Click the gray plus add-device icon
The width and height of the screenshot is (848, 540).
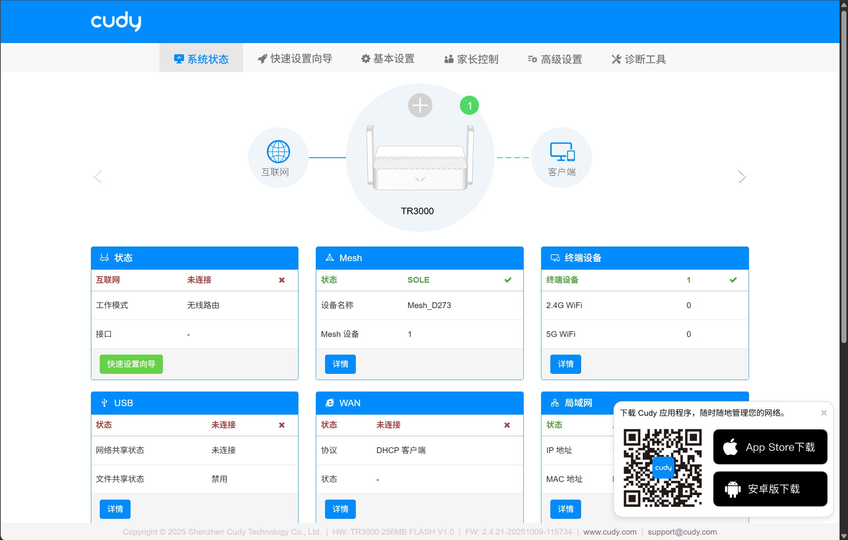point(420,105)
